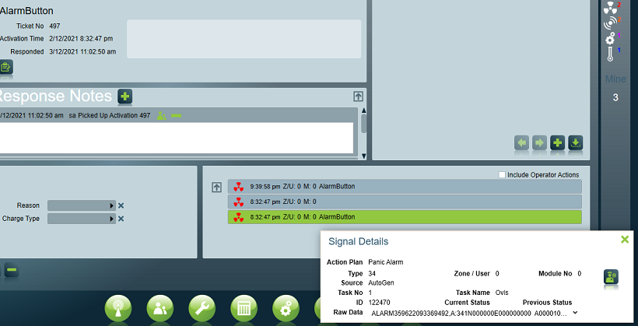This screenshot has width=638, height=326.
Task: Open the clipboard edit icon under Responded
Action: click(5, 67)
